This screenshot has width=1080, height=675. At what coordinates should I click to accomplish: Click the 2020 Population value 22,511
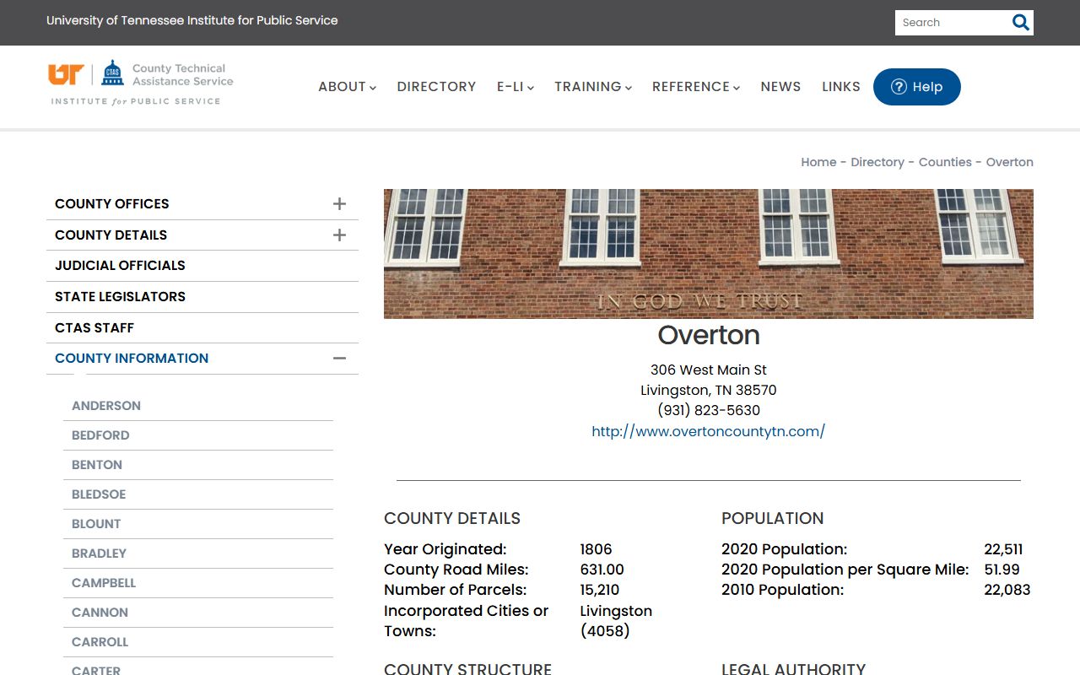point(1003,549)
